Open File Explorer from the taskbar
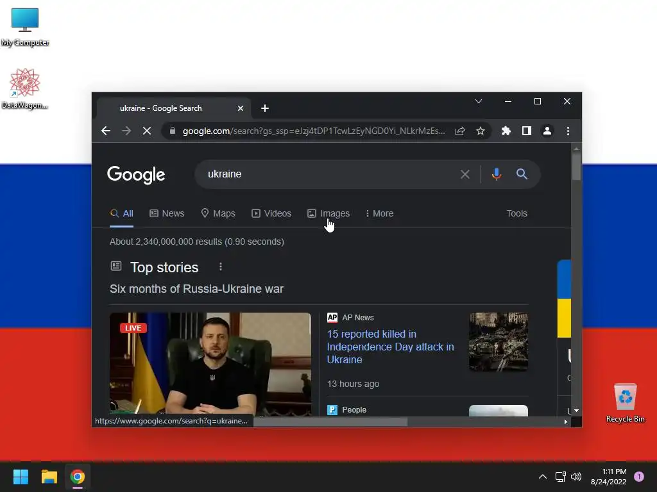 tap(49, 477)
